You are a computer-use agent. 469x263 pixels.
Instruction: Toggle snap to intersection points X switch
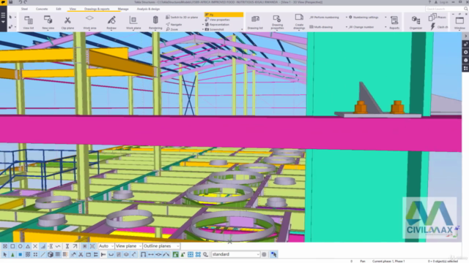tap(35, 246)
